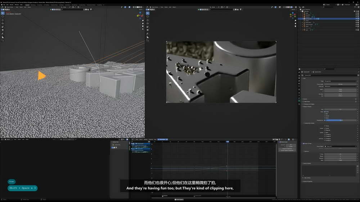Open left viewport Options dropdown
Image resolution: width=360 pixels, height=202 pixels.
(x=141, y=10)
